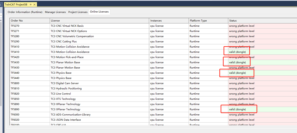Select order number TF5420
297x133 pixels.
coord(15,57)
